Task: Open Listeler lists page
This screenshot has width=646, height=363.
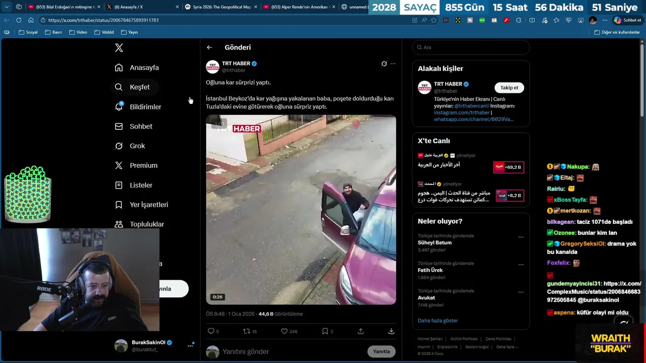Action: point(133,185)
